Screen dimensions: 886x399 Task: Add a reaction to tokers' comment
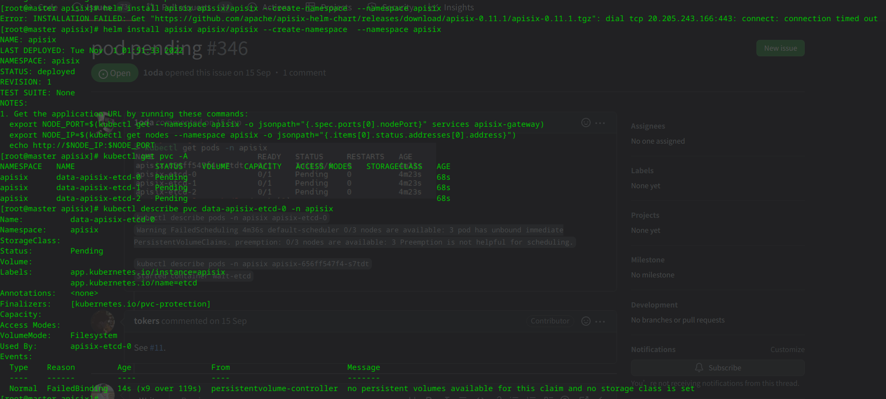(586, 321)
